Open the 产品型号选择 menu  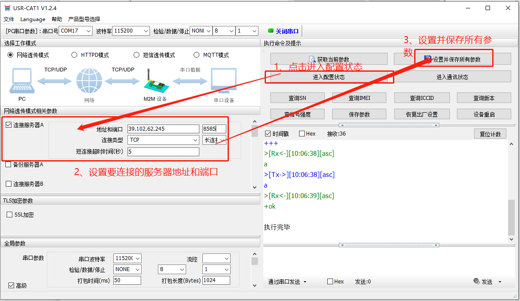[84, 19]
